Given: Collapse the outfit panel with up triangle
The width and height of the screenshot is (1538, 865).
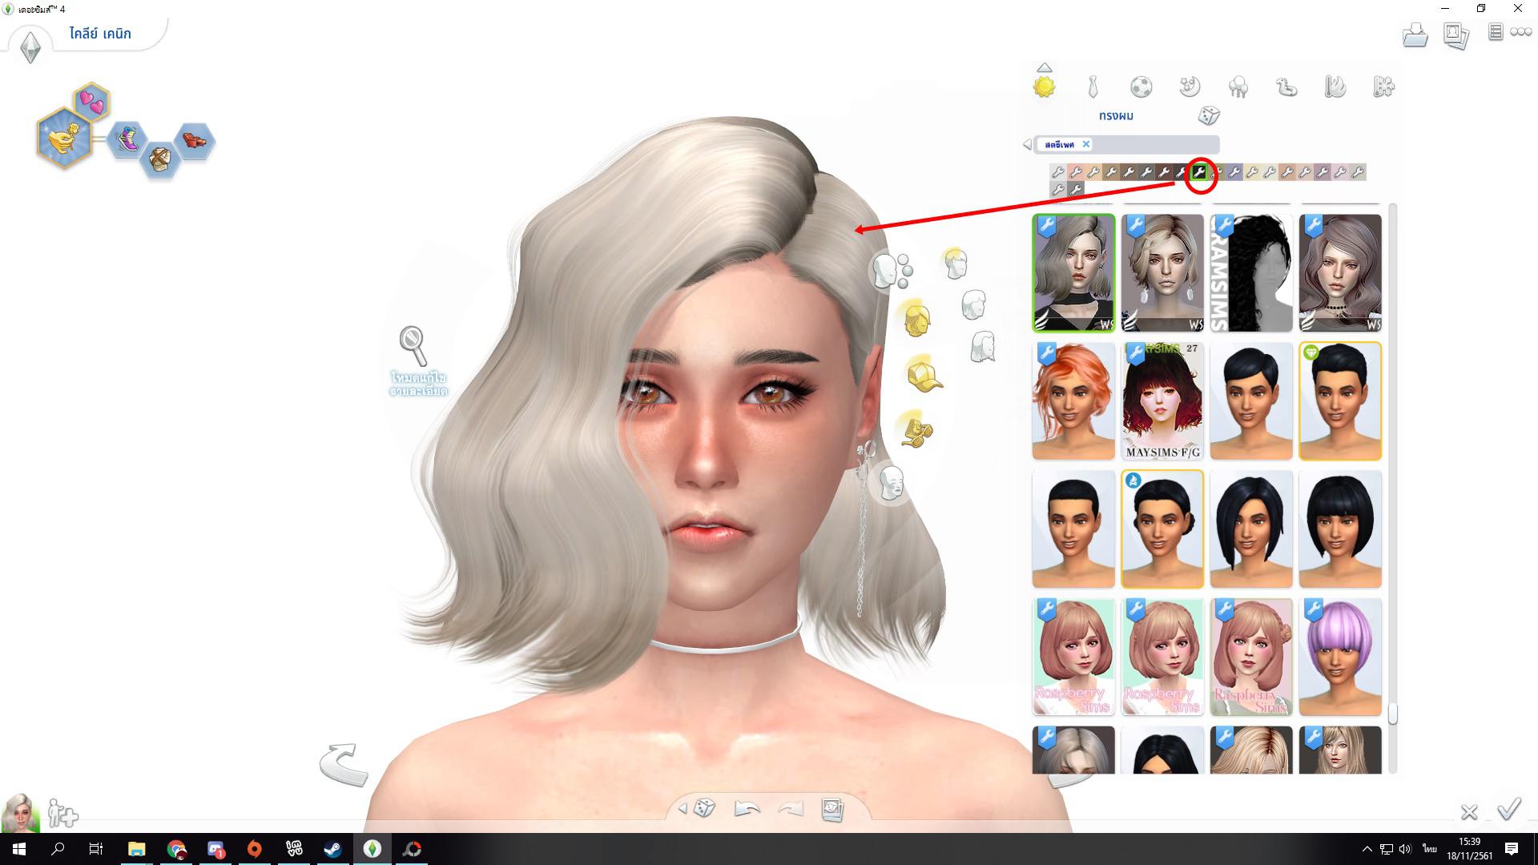Looking at the screenshot, I should tap(1044, 67).
